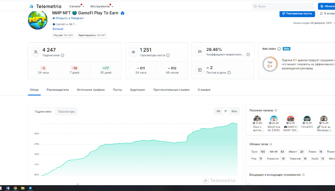Viewport: 335px width, 191px height.
Task: Open the Источники трафика tab
Action: pyautogui.click(x=91, y=90)
